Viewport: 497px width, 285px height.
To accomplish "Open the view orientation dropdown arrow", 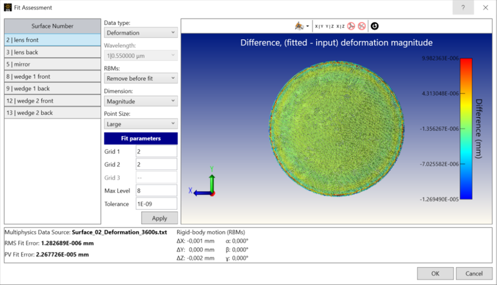I will (307, 26).
